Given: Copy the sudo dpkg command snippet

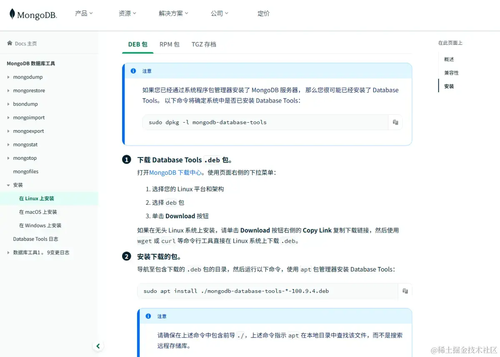Looking at the screenshot, I should tap(395, 122).
